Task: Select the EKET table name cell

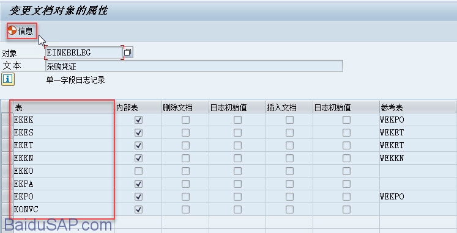Action: (x=64, y=145)
